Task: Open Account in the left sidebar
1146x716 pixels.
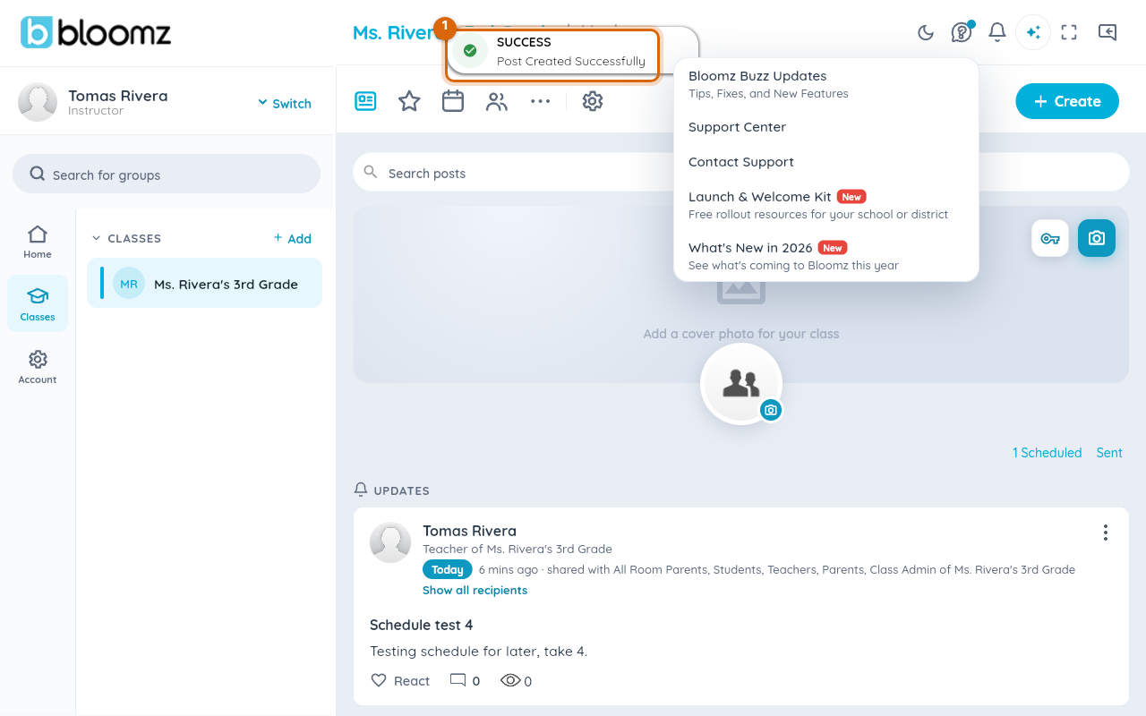Action: [x=38, y=367]
